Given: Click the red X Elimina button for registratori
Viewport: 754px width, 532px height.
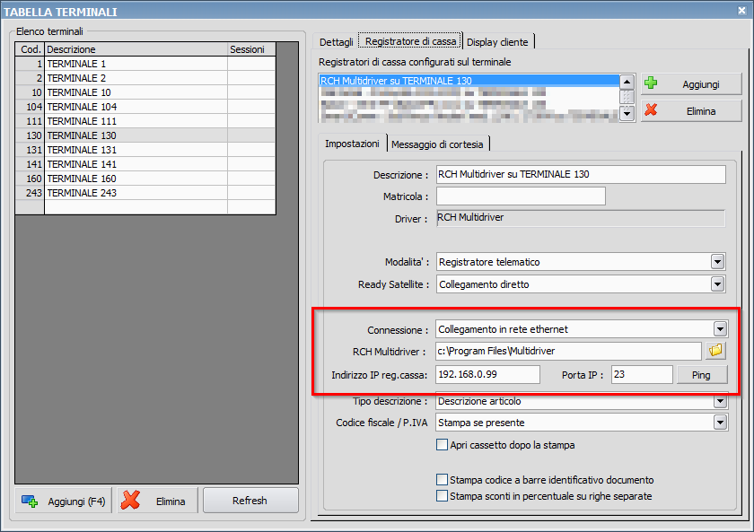Looking at the screenshot, I should 691,111.
